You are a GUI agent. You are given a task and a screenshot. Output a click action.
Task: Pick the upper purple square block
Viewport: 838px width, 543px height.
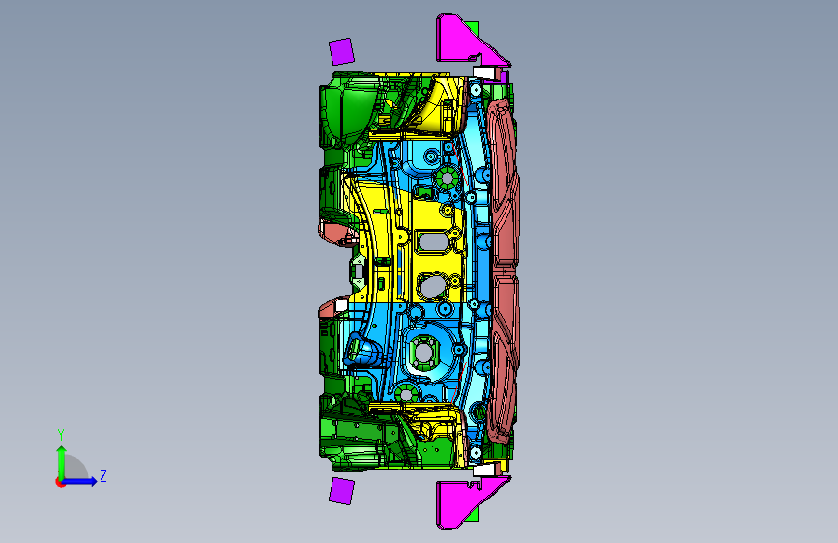coord(341,51)
